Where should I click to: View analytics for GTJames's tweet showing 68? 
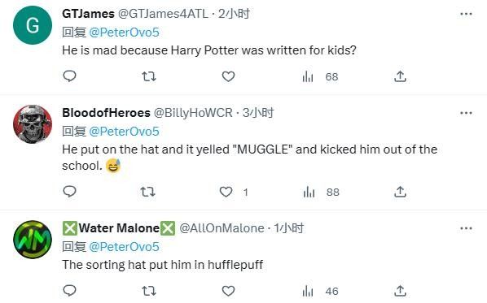click(x=320, y=76)
